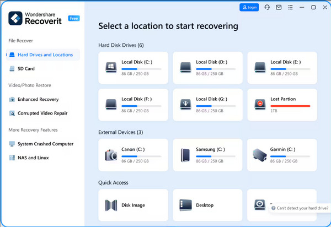Open the hamburger list menu

[290, 7]
